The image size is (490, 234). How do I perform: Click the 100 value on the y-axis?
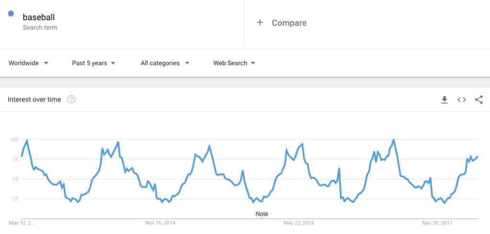click(13, 140)
